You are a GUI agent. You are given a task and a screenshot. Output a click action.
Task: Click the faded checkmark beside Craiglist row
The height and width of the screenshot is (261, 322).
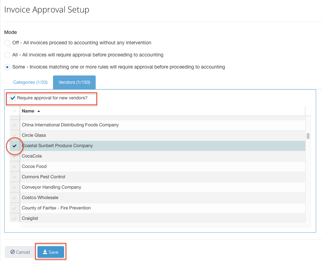(14, 218)
